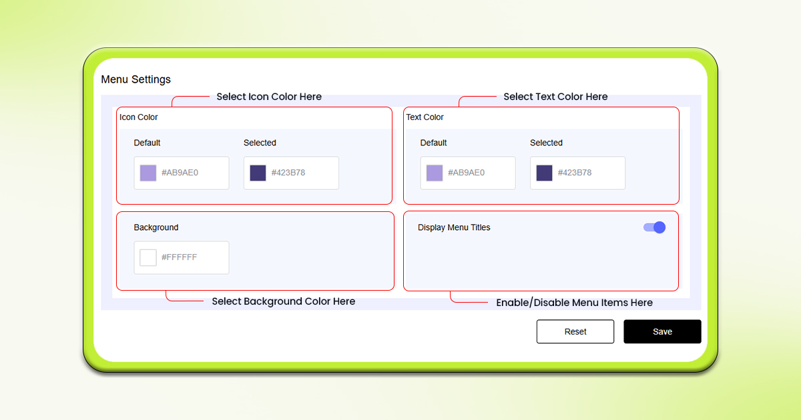Click the Background section title
The height and width of the screenshot is (420, 801).
point(156,227)
